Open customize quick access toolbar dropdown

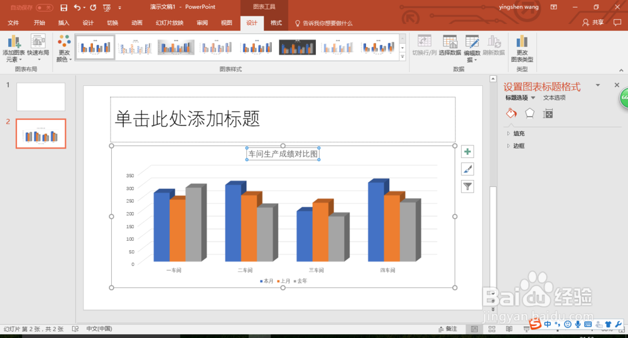120,8
